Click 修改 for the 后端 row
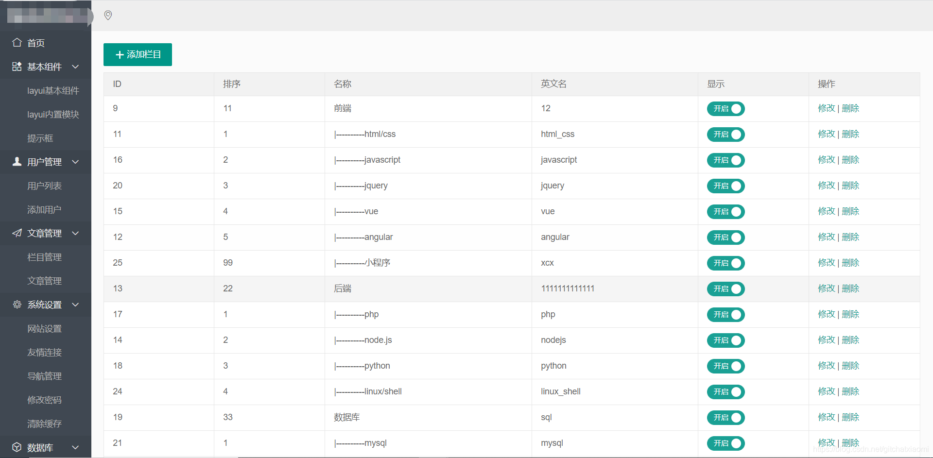This screenshot has width=933, height=458. [826, 288]
